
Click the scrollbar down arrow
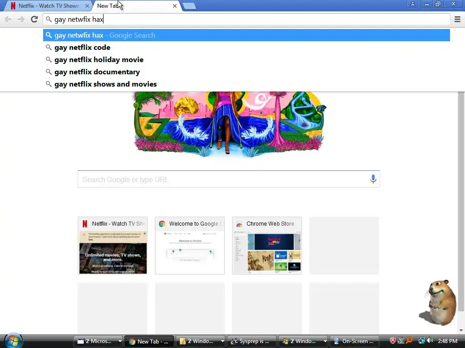(x=461, y=330)
